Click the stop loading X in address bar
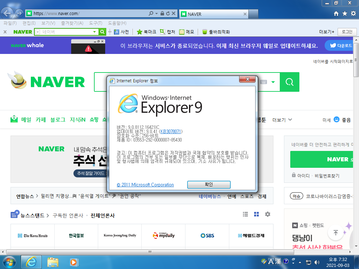This screenshot has height=269, width=359. 174,14
